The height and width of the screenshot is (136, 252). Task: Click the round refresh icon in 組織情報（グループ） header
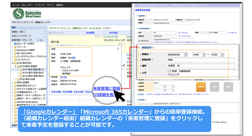tap(38, 40)
